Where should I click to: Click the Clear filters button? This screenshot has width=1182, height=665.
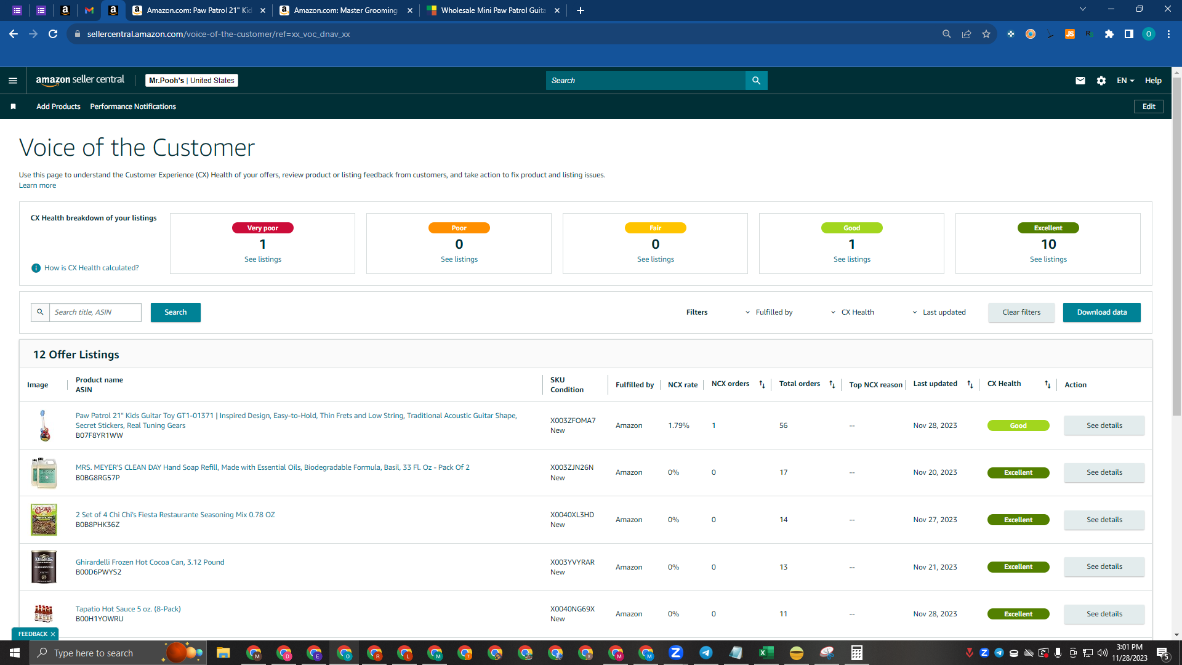1021,312
